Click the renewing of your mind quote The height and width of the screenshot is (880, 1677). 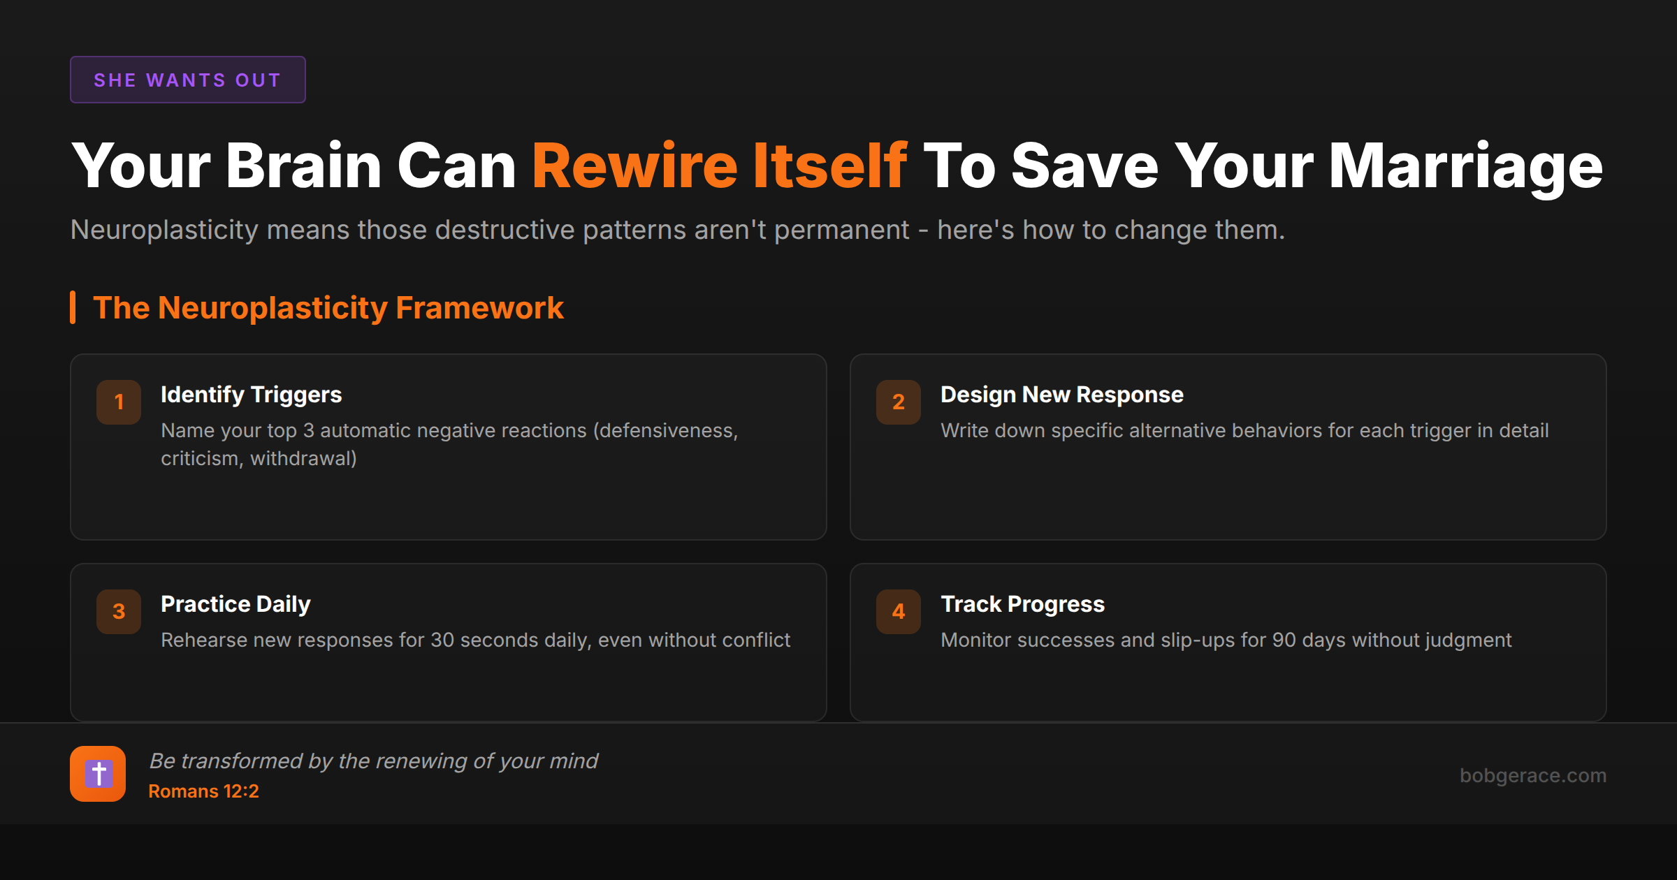373,761
